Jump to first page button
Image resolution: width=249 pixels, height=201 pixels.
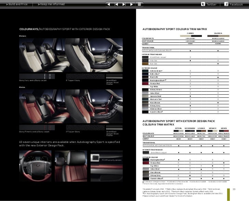tap(116, 4)
